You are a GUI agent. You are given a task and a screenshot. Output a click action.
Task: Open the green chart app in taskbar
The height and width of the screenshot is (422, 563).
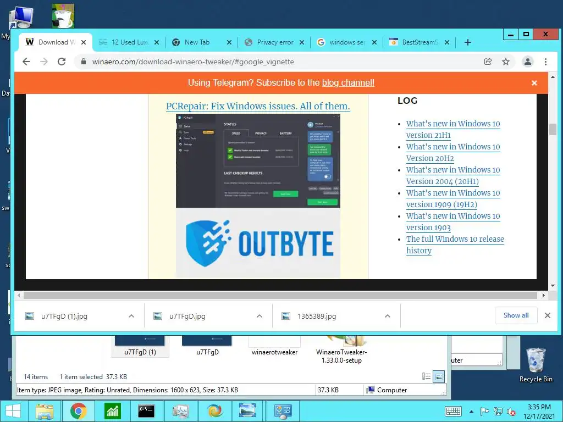coord(112,411)
